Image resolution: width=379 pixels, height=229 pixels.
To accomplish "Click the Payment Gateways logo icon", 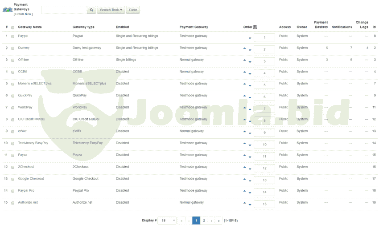I will tap(7, 9).
